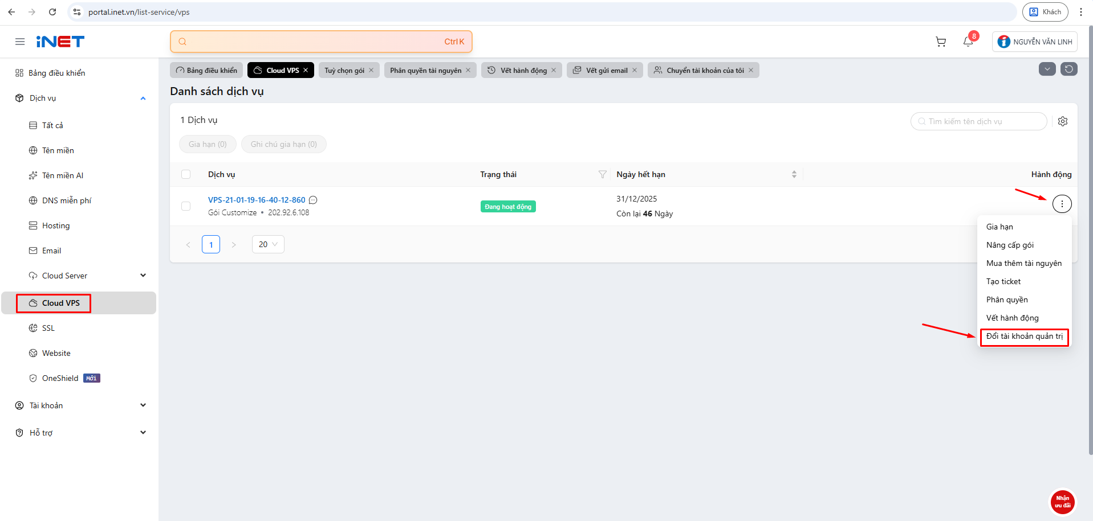Open the Nhận ưu đãi promo badge
Image resolution: width=1093 pixels, height=521 pixels.
pos(1062,502)
